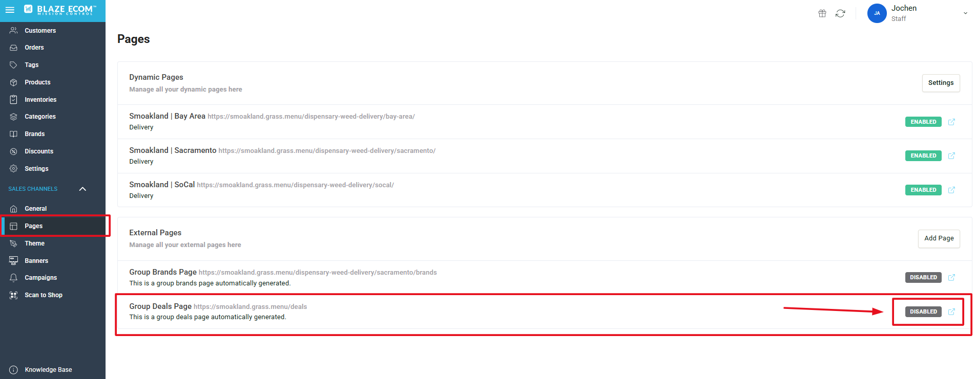Click the Sacramento delivery URL
The image size is (976, 379).
point(327,151)
